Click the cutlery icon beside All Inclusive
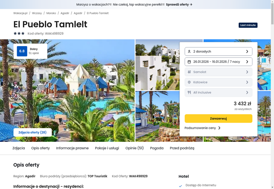The image size is (274, 189). [189, 93]
